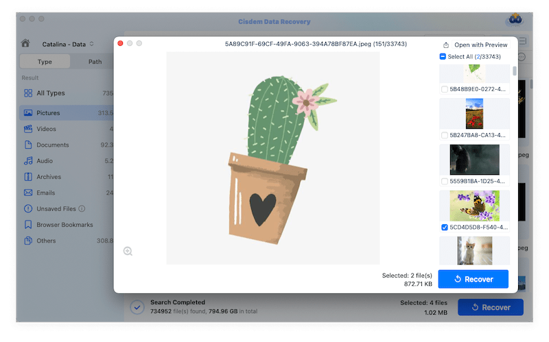Click the Pictures image icon

[x=28, y=112]
